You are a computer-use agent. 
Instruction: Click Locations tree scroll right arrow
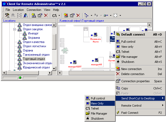[50, 73]
